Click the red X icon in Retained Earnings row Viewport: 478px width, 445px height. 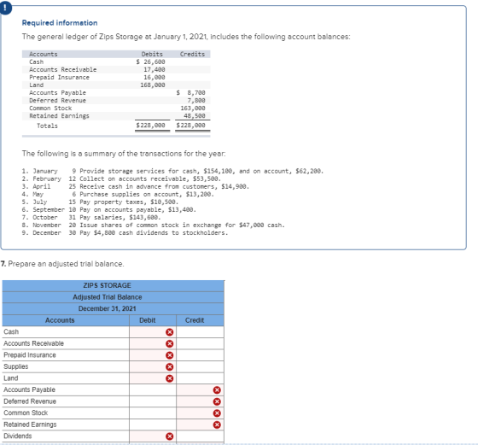(x=217, y=425)
